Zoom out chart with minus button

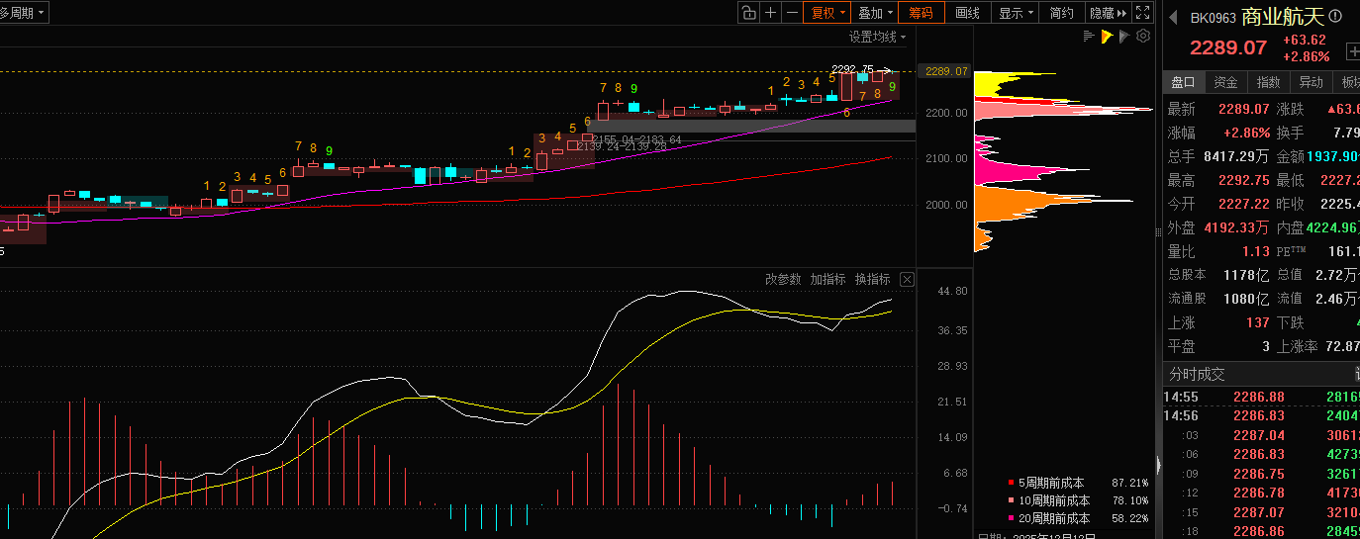pyautogui.click(x=792, y=13)
